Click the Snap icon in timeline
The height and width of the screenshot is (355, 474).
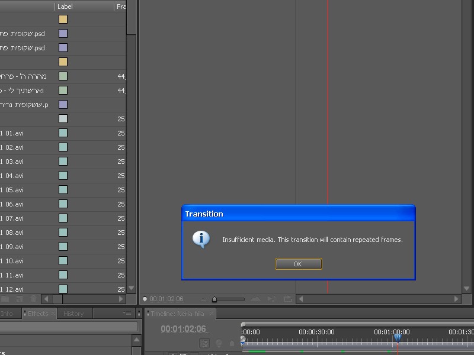[204, 343]
